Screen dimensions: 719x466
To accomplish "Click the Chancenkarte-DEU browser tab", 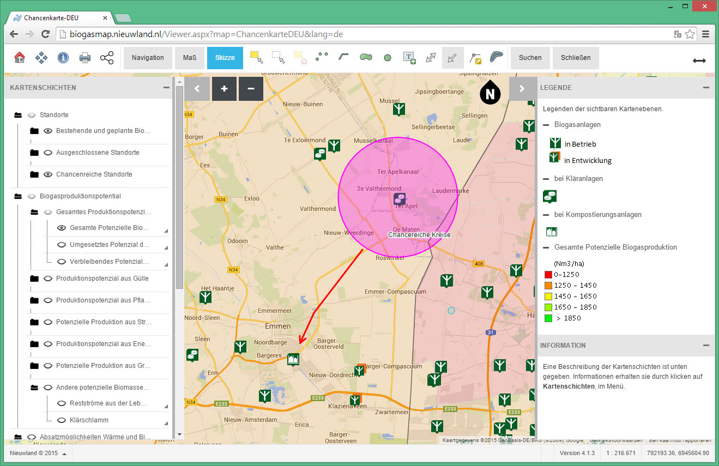I will coord(60,18).
